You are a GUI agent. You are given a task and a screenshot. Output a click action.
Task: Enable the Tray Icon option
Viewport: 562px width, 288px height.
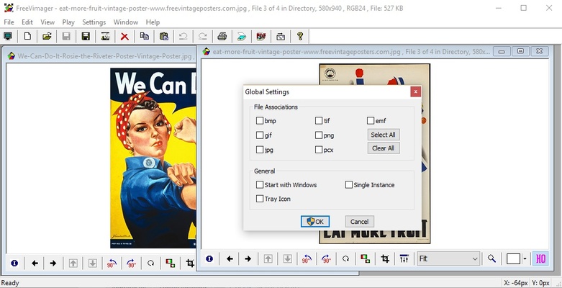point(260,199)
